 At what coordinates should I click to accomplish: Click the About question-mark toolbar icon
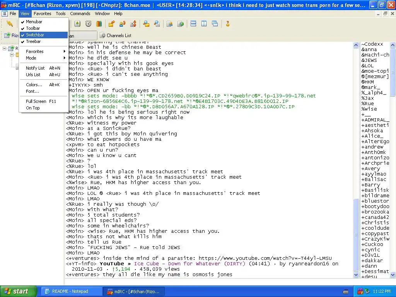point(227,24)
